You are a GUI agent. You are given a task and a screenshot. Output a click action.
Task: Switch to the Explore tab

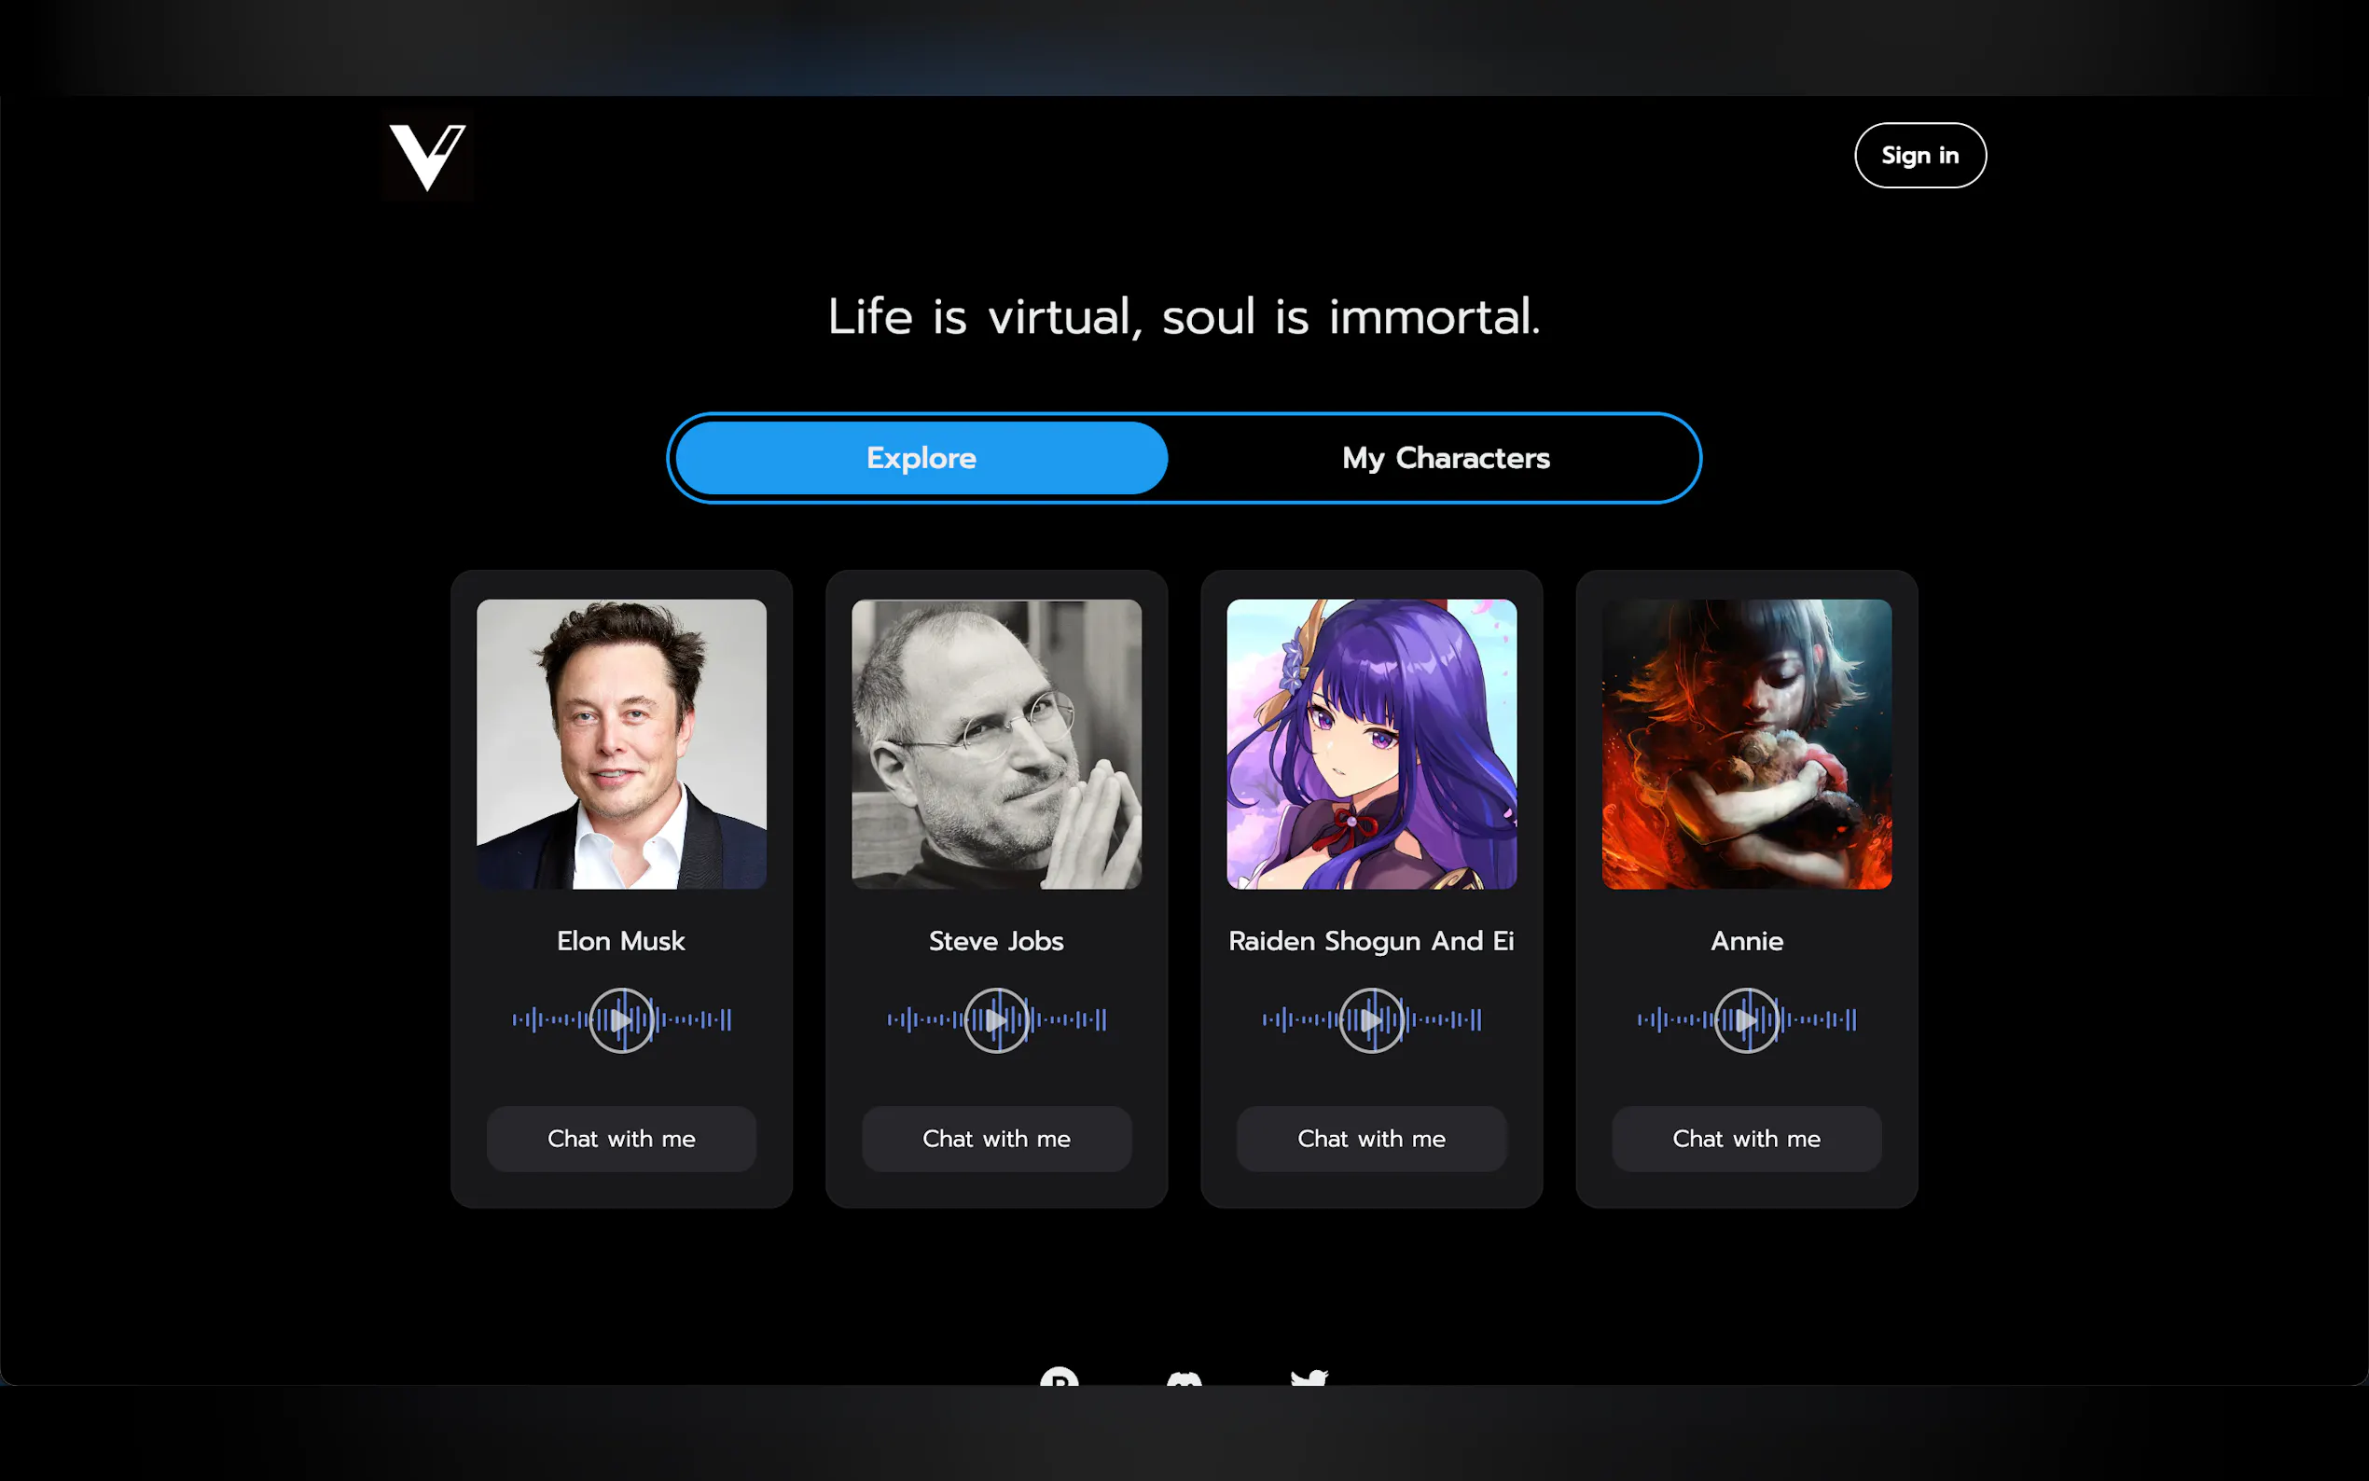click(921, 457)
